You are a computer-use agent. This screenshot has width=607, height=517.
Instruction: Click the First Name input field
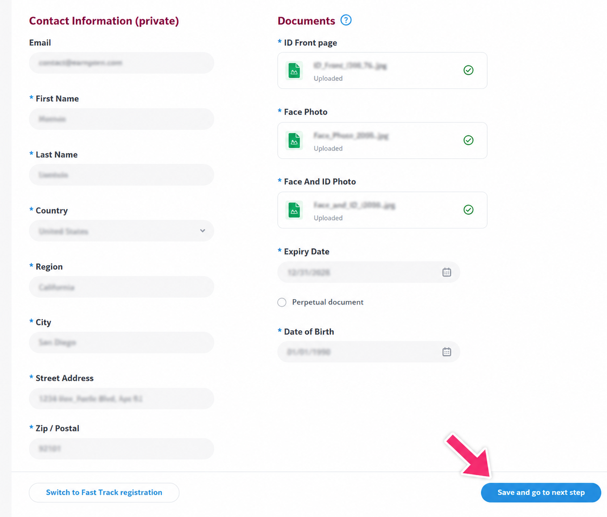point(121,119)
